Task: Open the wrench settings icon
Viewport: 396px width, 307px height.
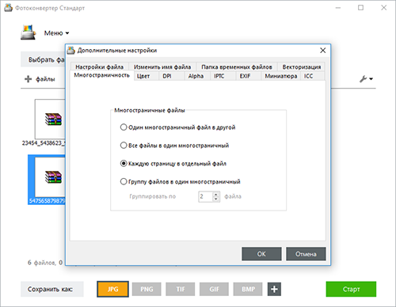Action: (x=364, y=78)
